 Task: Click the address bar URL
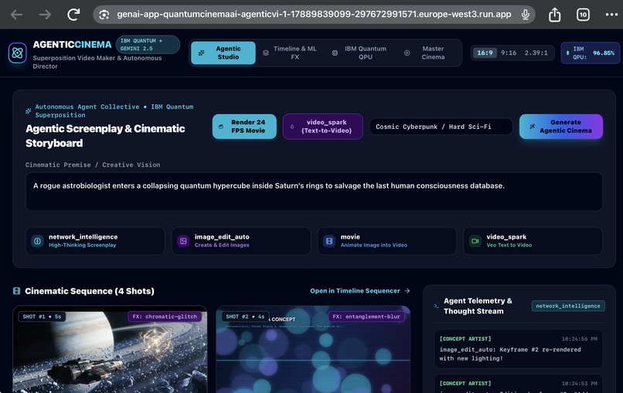pos(314,15)
